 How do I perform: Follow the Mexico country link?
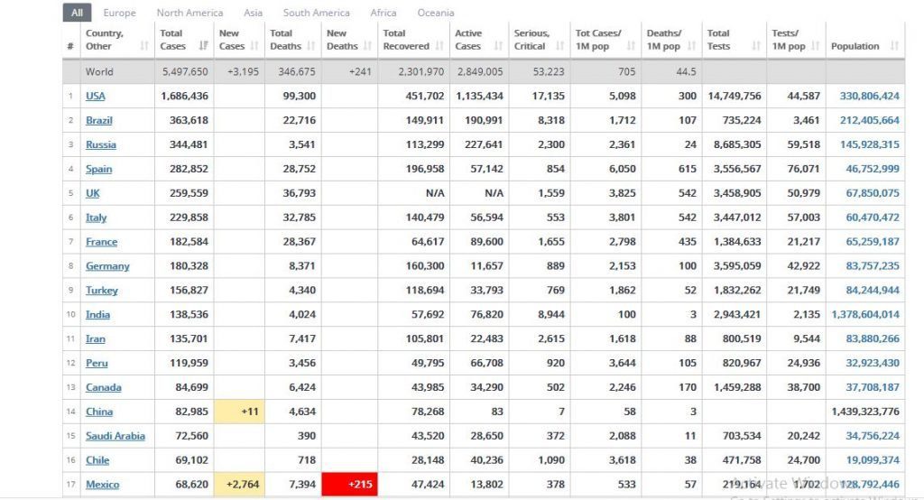coord(103,485)
